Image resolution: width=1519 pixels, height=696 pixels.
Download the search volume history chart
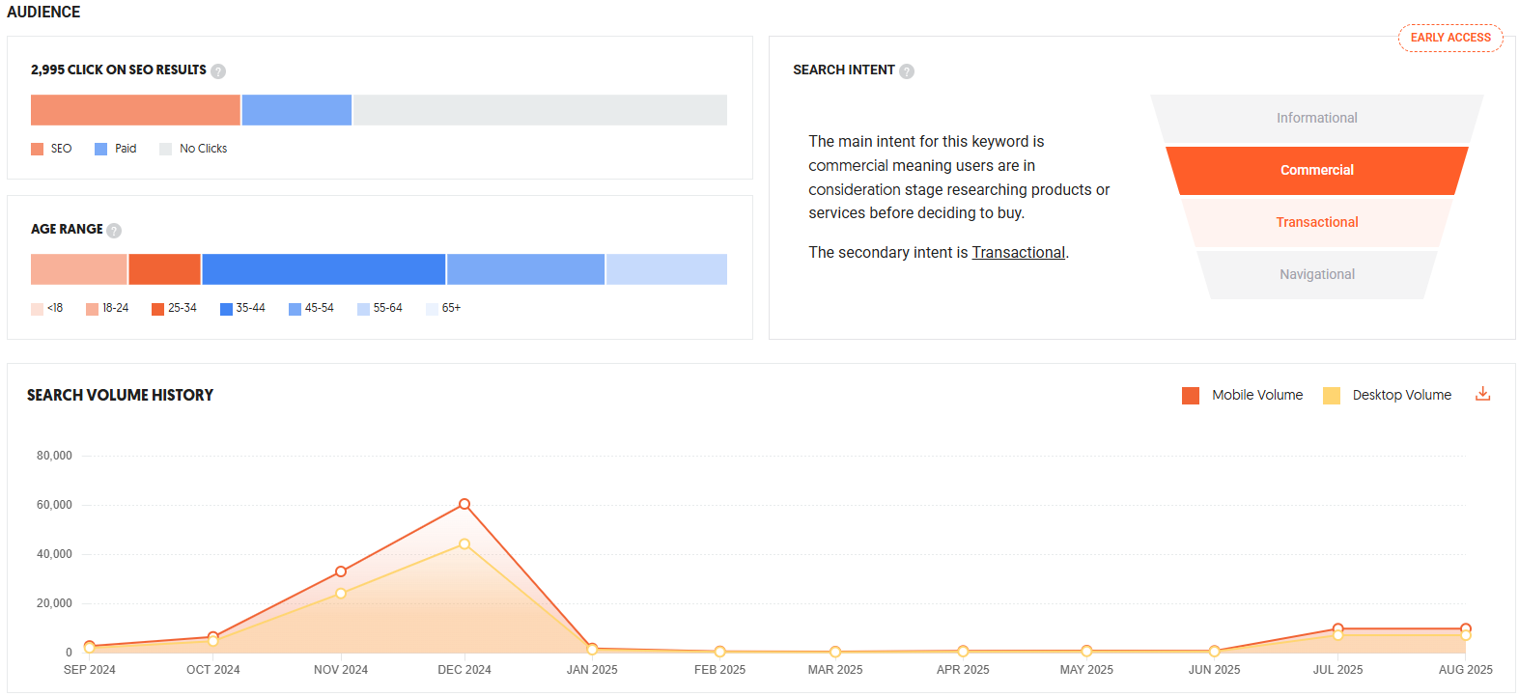1482,394
